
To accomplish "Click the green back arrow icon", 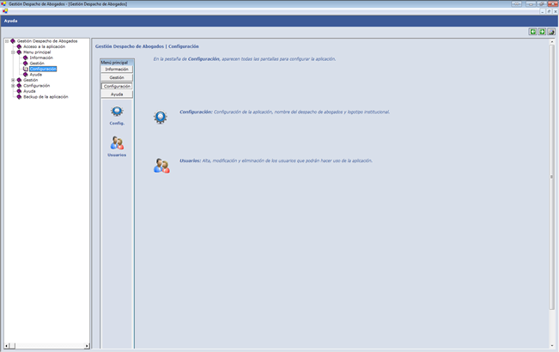I will [x=532, y=32].
